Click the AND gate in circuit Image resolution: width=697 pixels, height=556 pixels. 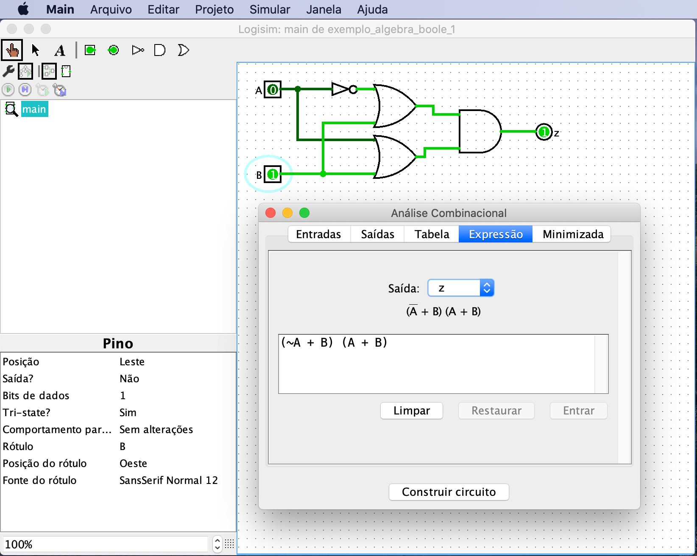(x=480, y=131)
